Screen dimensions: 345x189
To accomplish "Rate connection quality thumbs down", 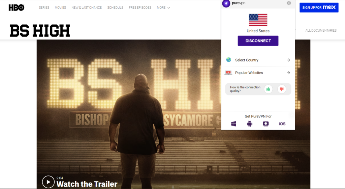I will coord(282,89).
